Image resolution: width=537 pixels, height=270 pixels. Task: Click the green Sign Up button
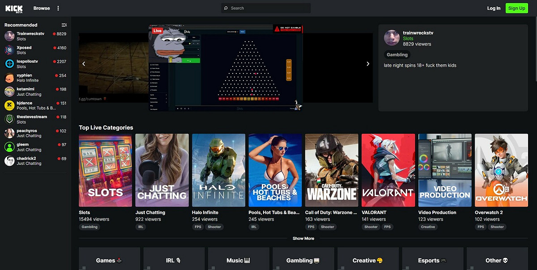coord(516,8)
